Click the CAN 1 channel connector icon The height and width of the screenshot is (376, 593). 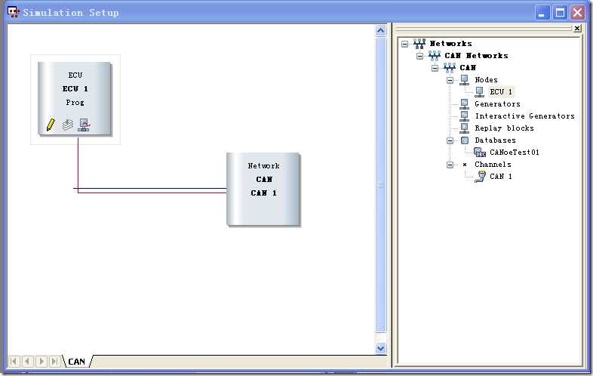coord(481,177)
